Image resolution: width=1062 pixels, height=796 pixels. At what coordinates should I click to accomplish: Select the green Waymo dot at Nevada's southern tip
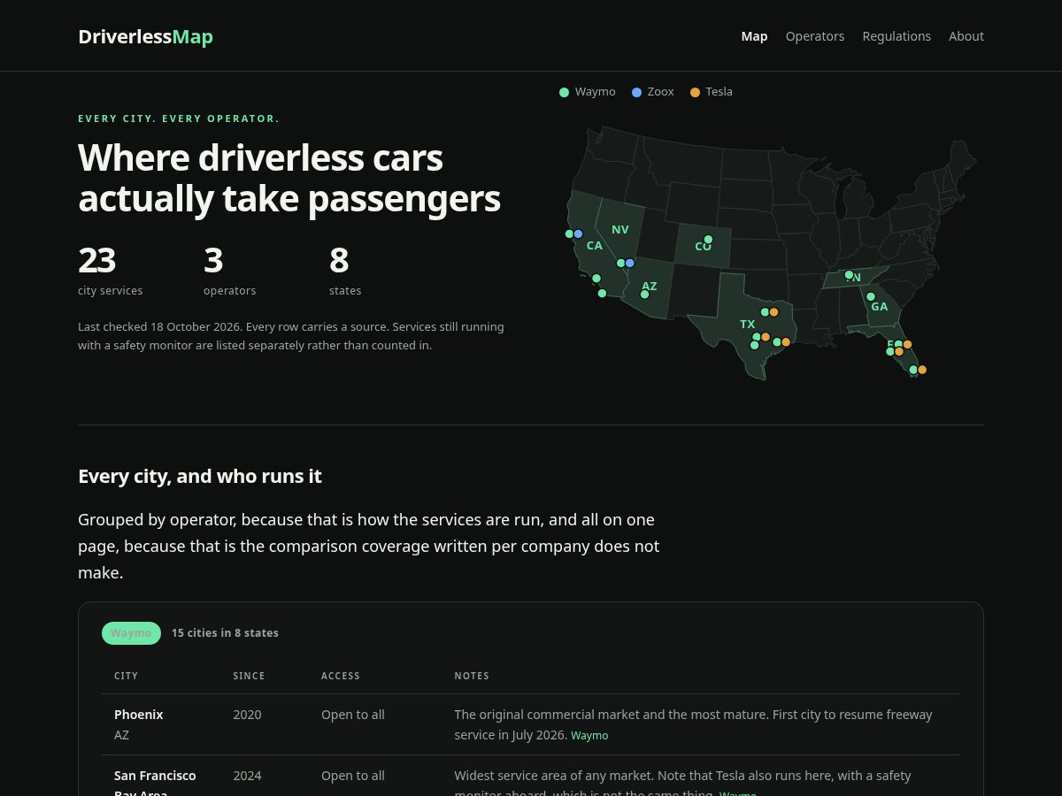point(620,264)
